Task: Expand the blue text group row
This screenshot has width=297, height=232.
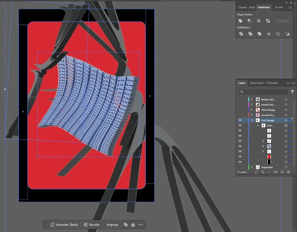Action: pyautogui.click(x=263, y=146)
